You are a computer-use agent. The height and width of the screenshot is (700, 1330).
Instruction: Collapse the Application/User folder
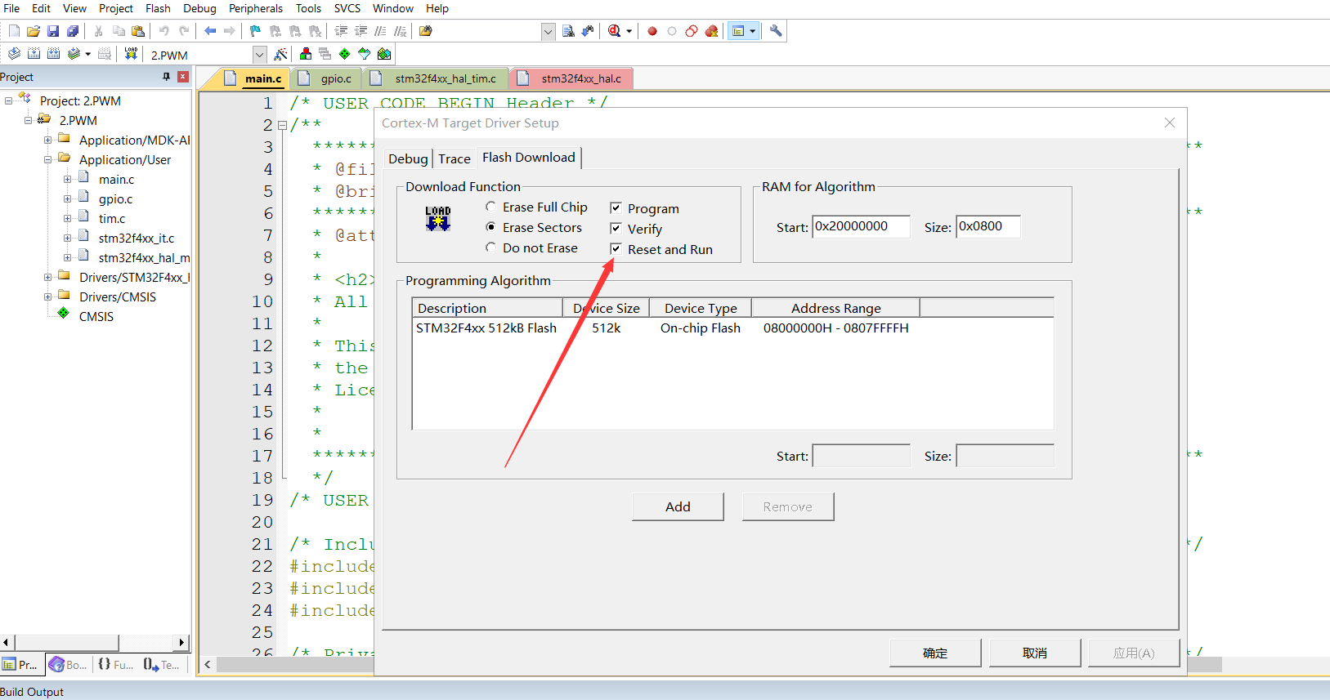[x=47, y=159]
